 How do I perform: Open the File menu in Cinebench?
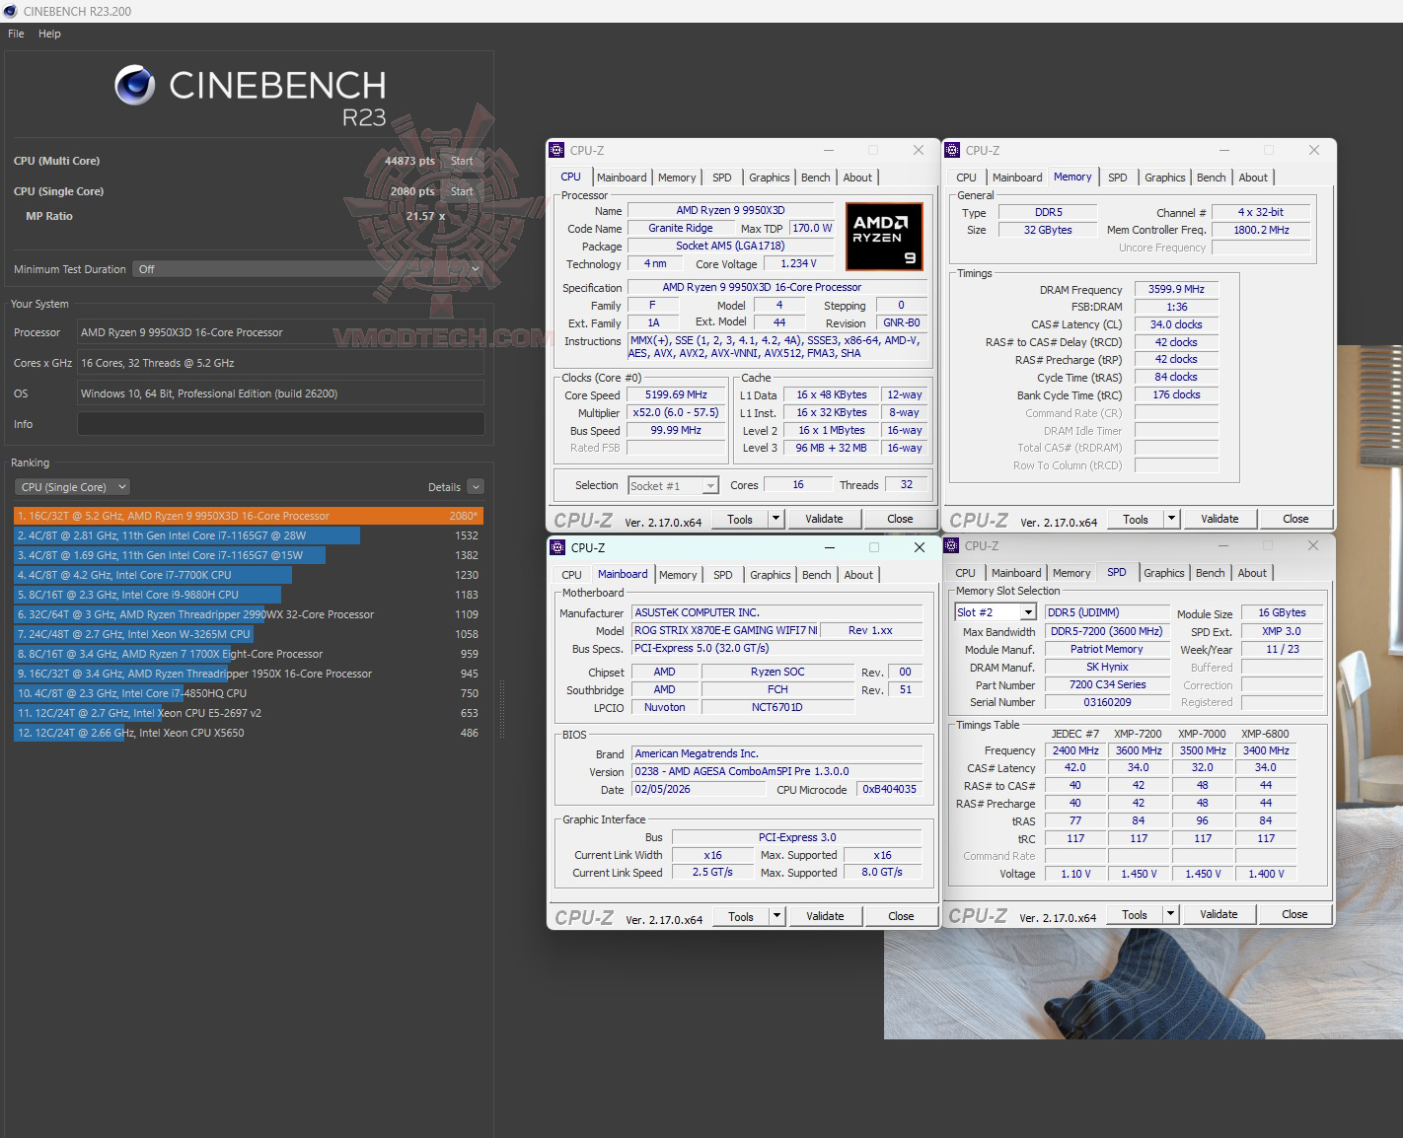click(16, 34)
